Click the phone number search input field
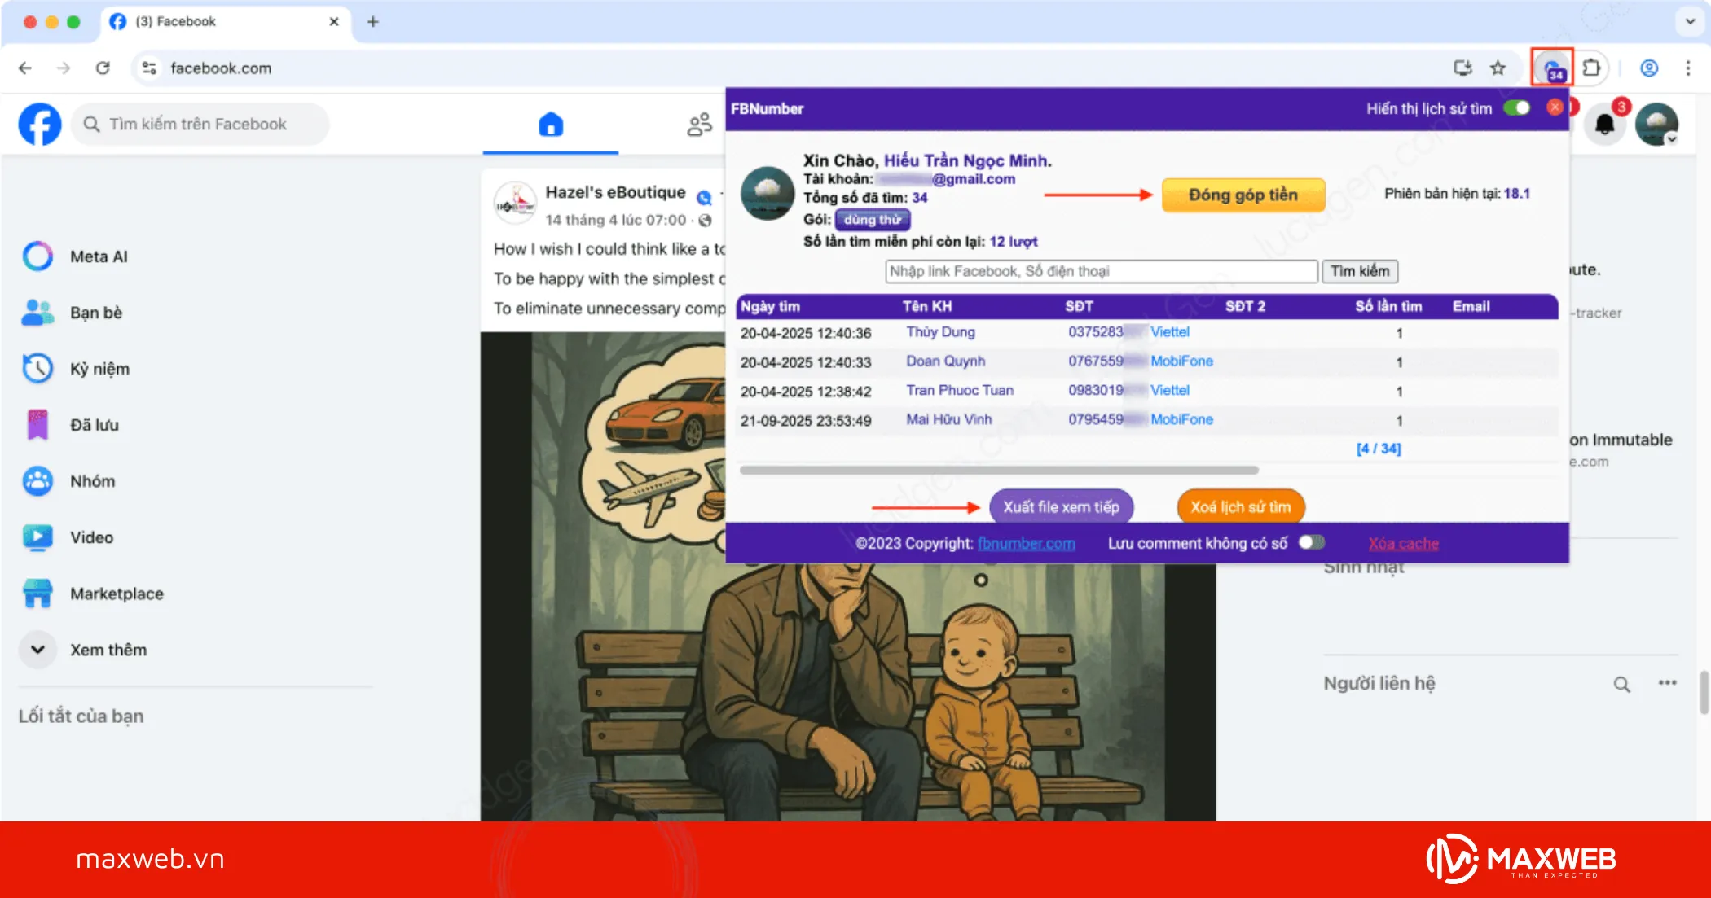The height and width of the screenshot is (898, 1711). (1102, 271)
